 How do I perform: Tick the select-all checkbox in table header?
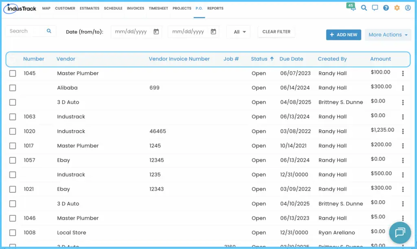click(x=13, y=59)
